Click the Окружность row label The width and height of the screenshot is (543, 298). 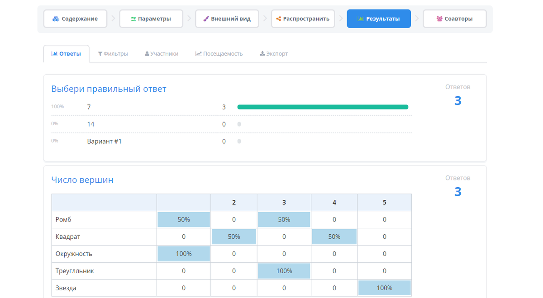[74, 254]
